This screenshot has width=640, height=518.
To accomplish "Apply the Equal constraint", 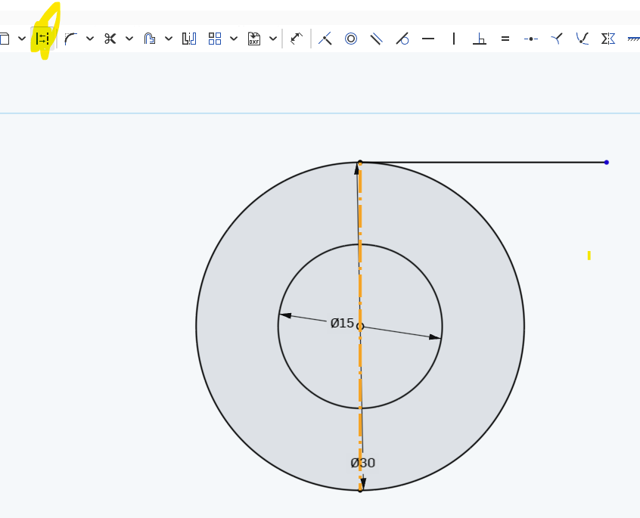I will click(505, 39).
